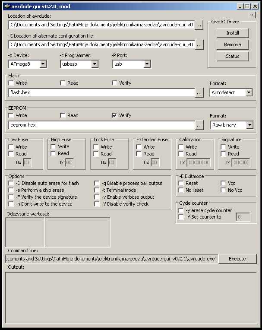
Task: Enable Flash Write checkbox
Action: (11, 83)
